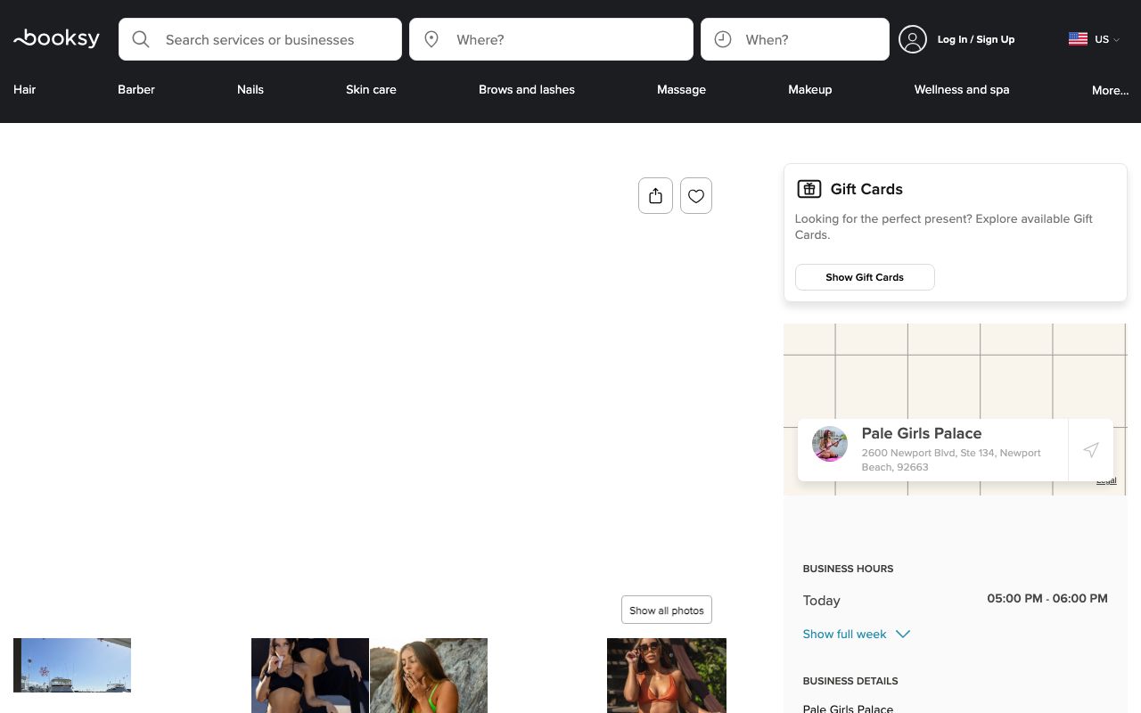The width and height of the screenshot is (1141, 713).
Task: Click the share icon button
Action: 655,196
